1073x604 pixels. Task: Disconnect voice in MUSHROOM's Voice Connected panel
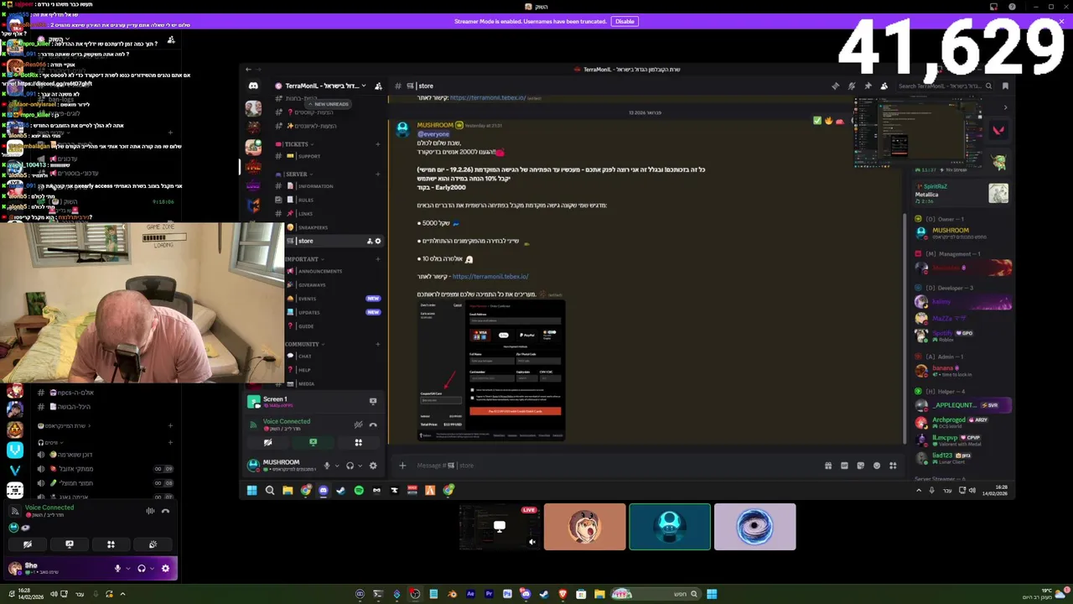[x=373, y=424]
